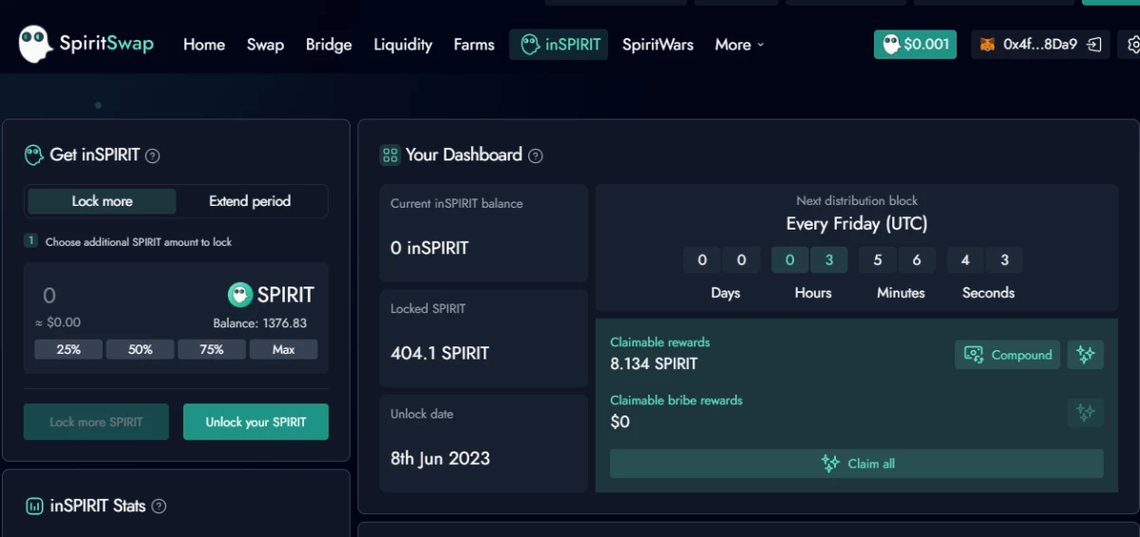Open the Swap page
This screenshot has height=537, width=1140.
pyautogui.click(x=265, y=45)
